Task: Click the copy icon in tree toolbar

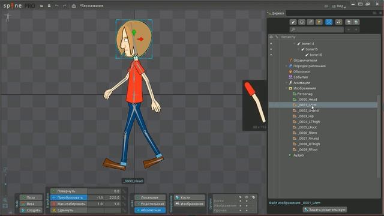Action: point(349,22)
